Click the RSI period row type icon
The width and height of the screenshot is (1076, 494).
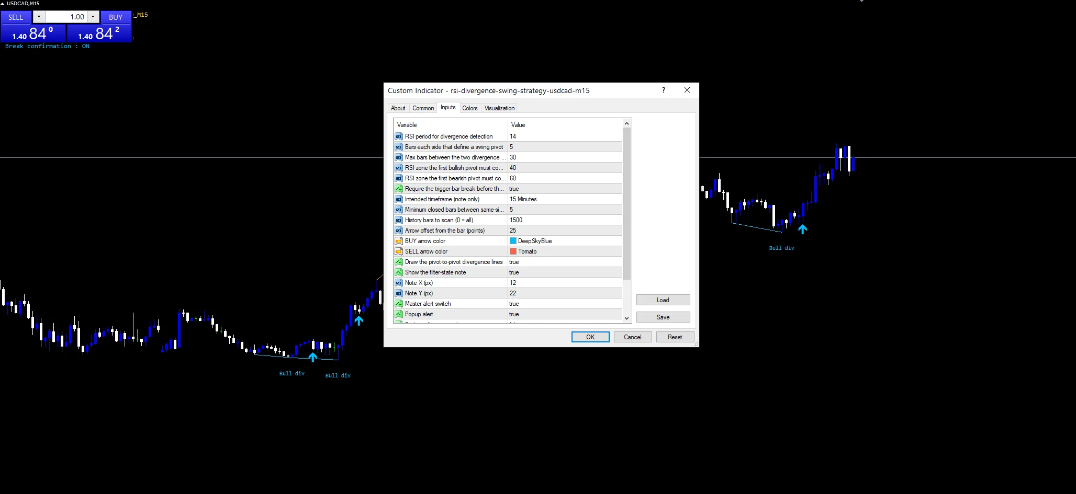click(399, 136)
